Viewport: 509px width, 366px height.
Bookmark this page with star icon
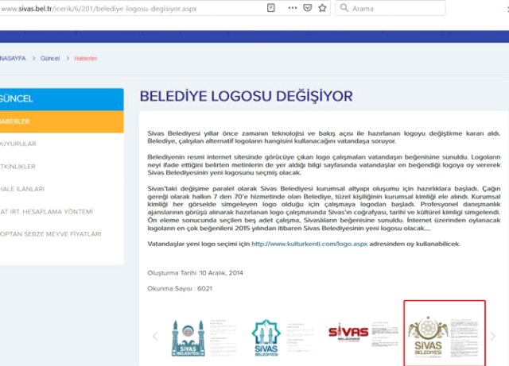coord(321,8)
